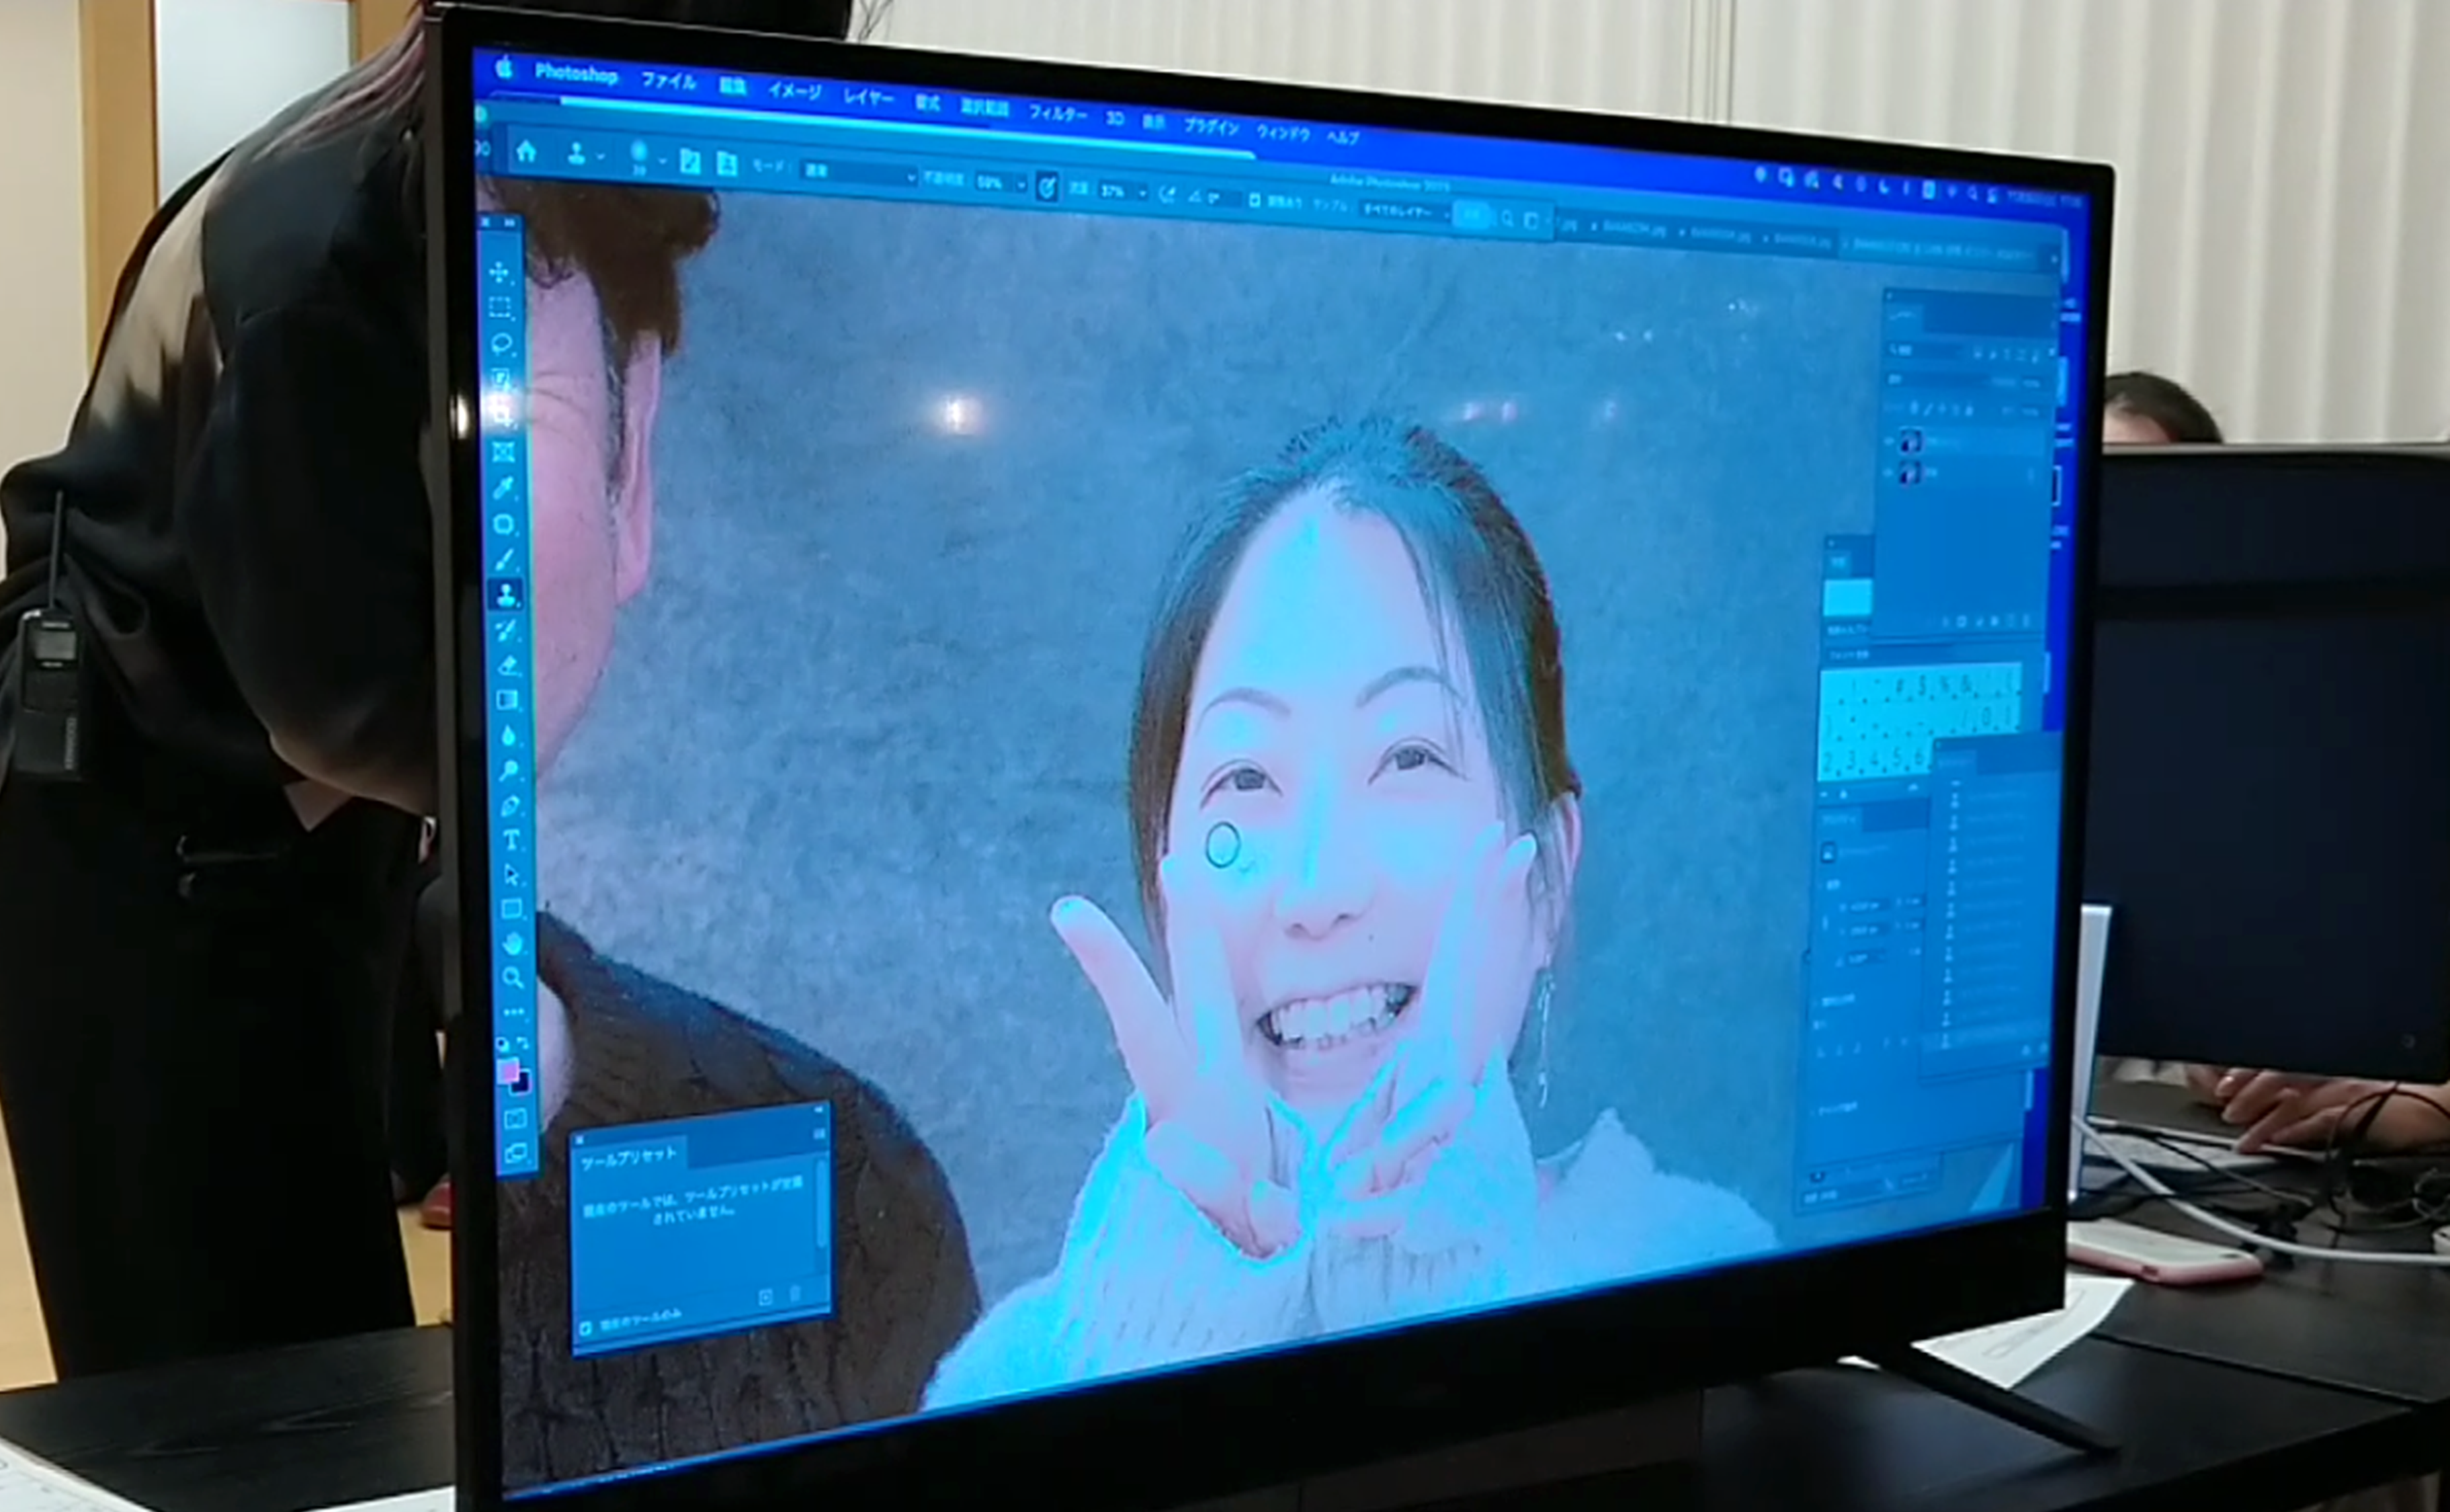Image resolution: width=2450 pixels, height=1512 pixels.
Task: Select the Rectangle shape tool
Action: pos(512,908)
